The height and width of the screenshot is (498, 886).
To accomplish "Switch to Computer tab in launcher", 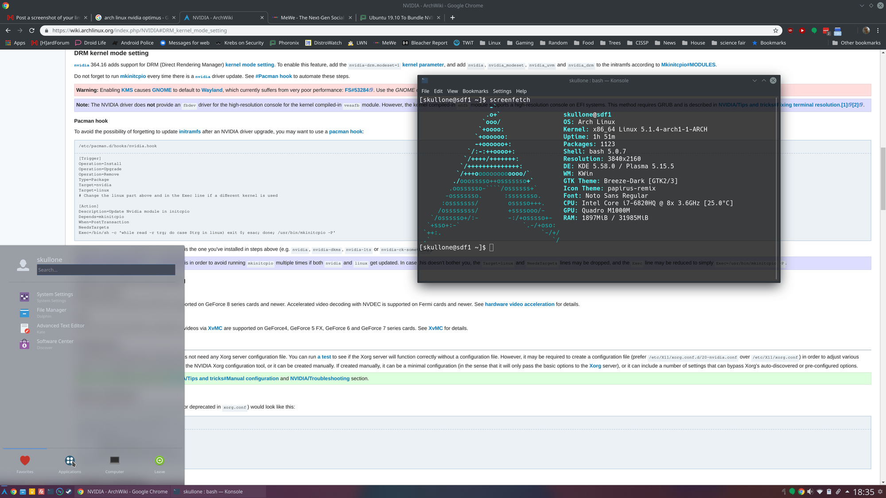I will click(114, 463).
